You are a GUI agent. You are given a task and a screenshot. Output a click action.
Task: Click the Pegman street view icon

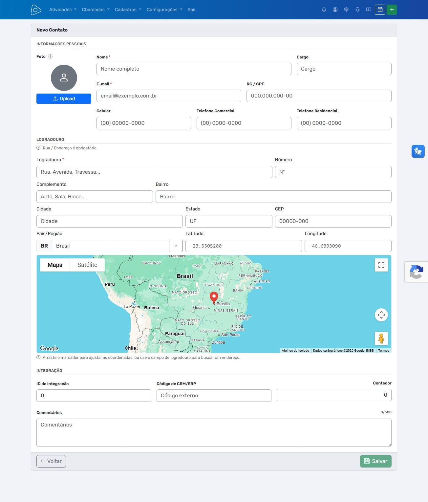[381, 338]
